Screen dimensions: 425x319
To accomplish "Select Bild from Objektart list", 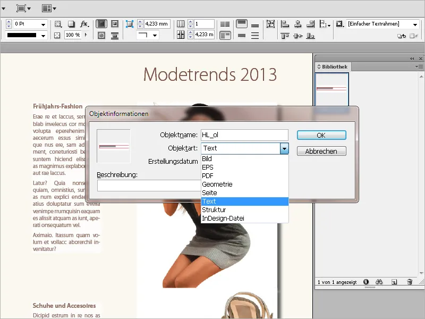I will tap(244, 158).
